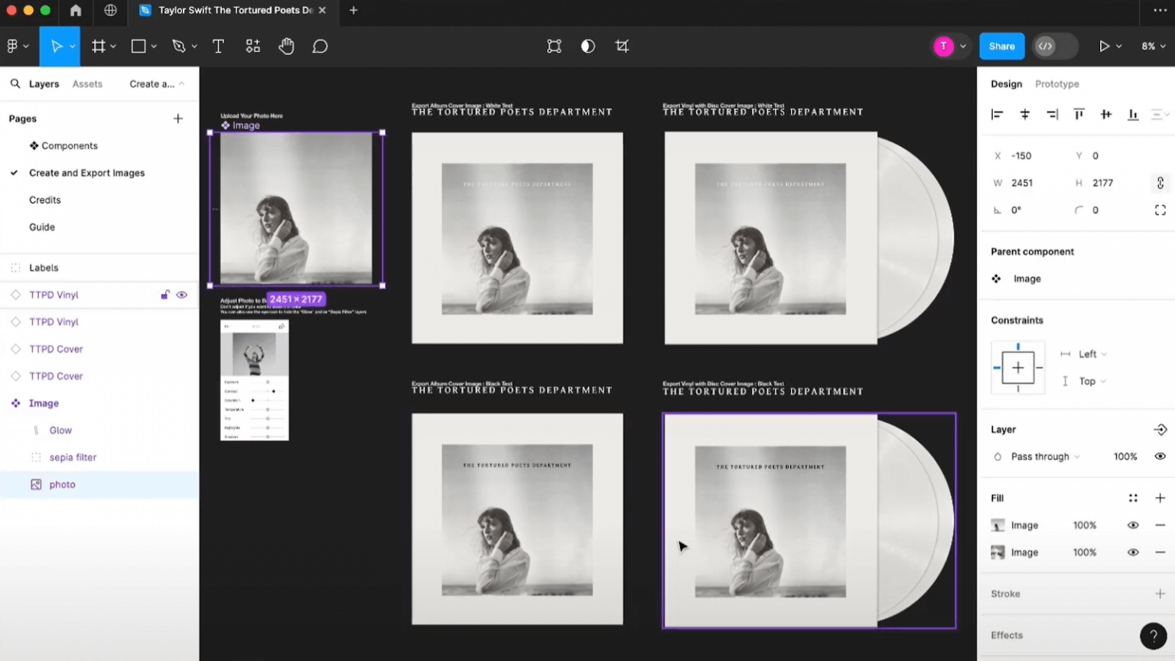Add a new page with plus icon
Screen dimensions: 1175x661
pos(177,119)
